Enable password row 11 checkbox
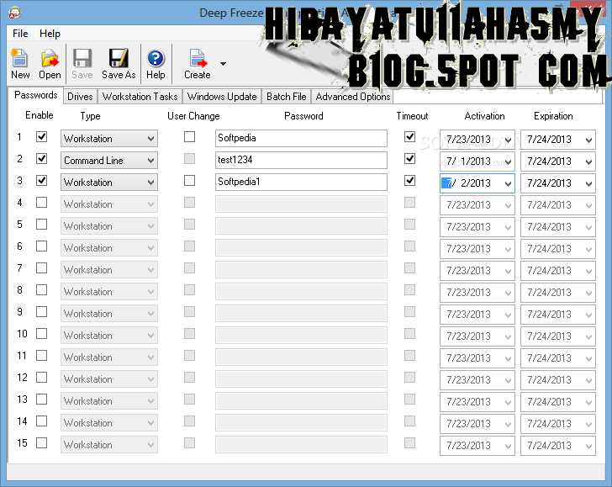Image resolution: width=612 pixels, height=487 pixels. [x=41, y=356]
